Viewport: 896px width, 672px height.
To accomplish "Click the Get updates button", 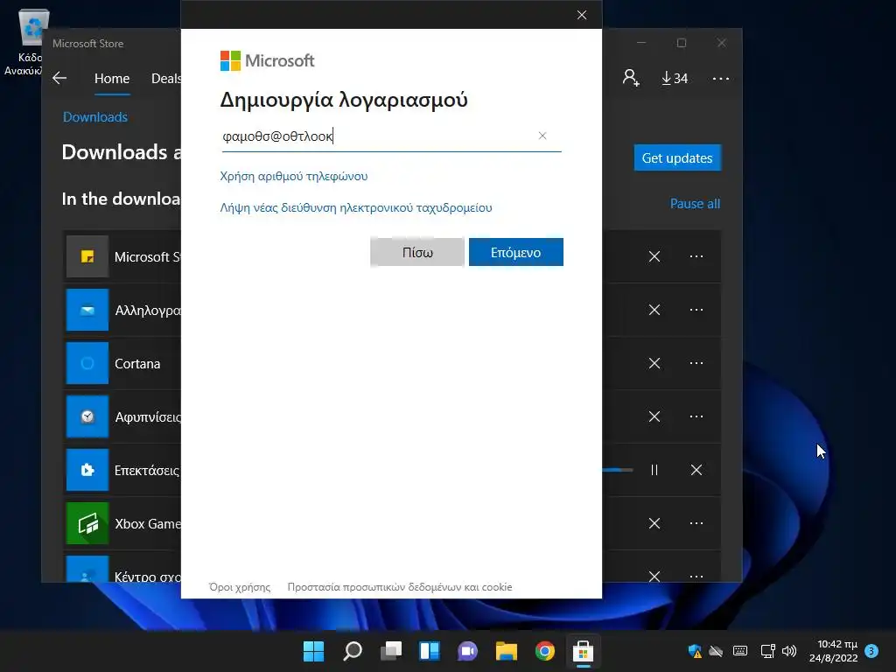I will point(677,157).
